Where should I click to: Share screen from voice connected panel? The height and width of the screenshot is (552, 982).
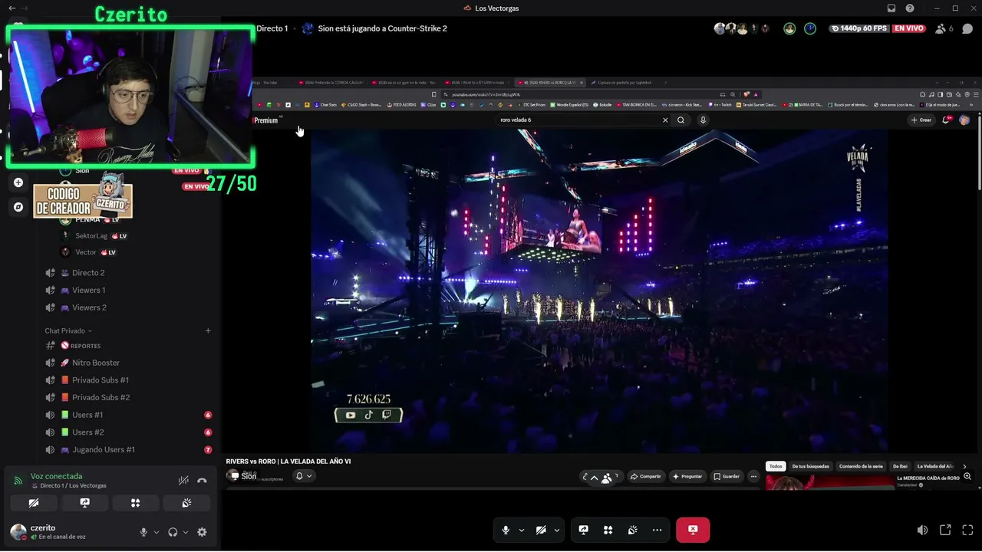point(84,503)
